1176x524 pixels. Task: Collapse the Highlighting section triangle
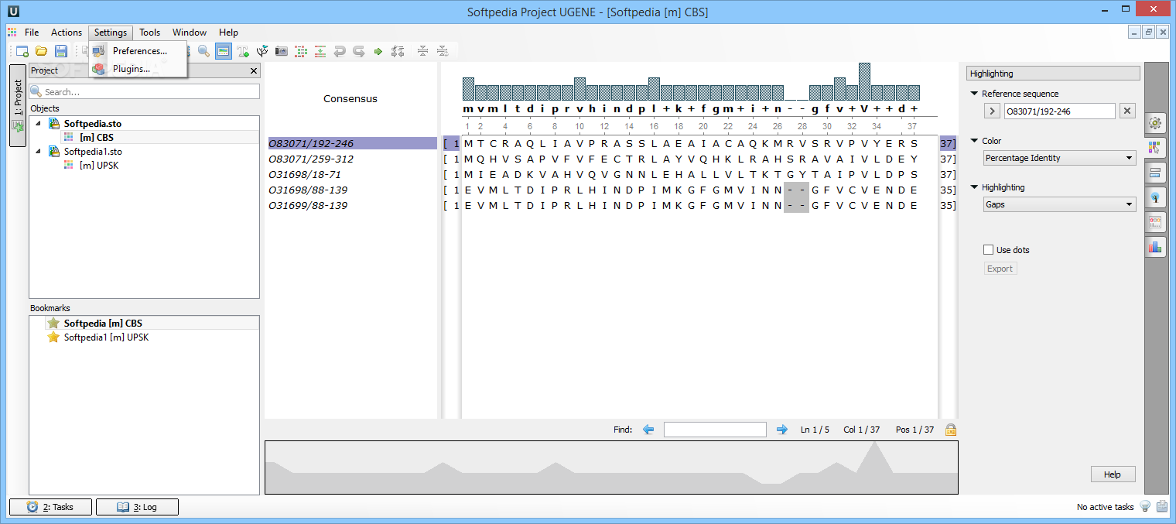click(x=974, y=187)
